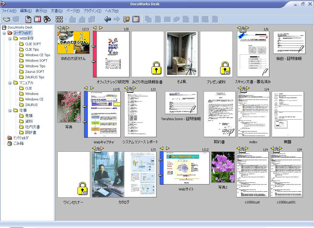
Task: Select the 契約書 document thumbnail
Action: pyautogui.click(x=220, y=114)
